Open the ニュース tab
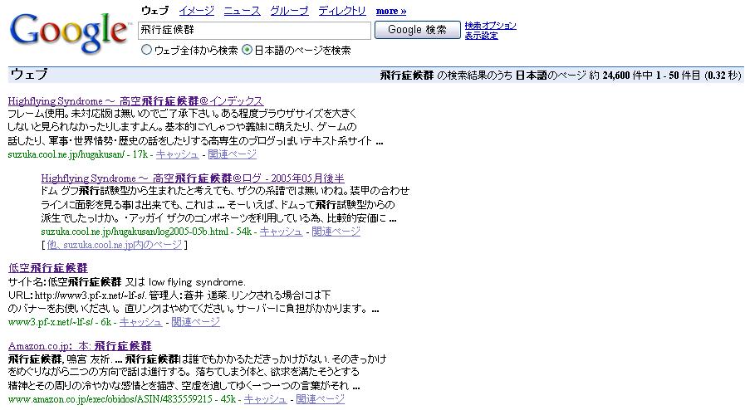The width and height of the screenshot is (745, 410). (242, 11)
